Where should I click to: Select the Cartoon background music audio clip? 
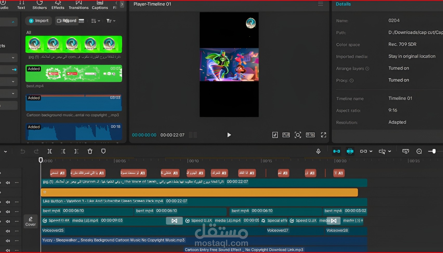coord(74,102)
